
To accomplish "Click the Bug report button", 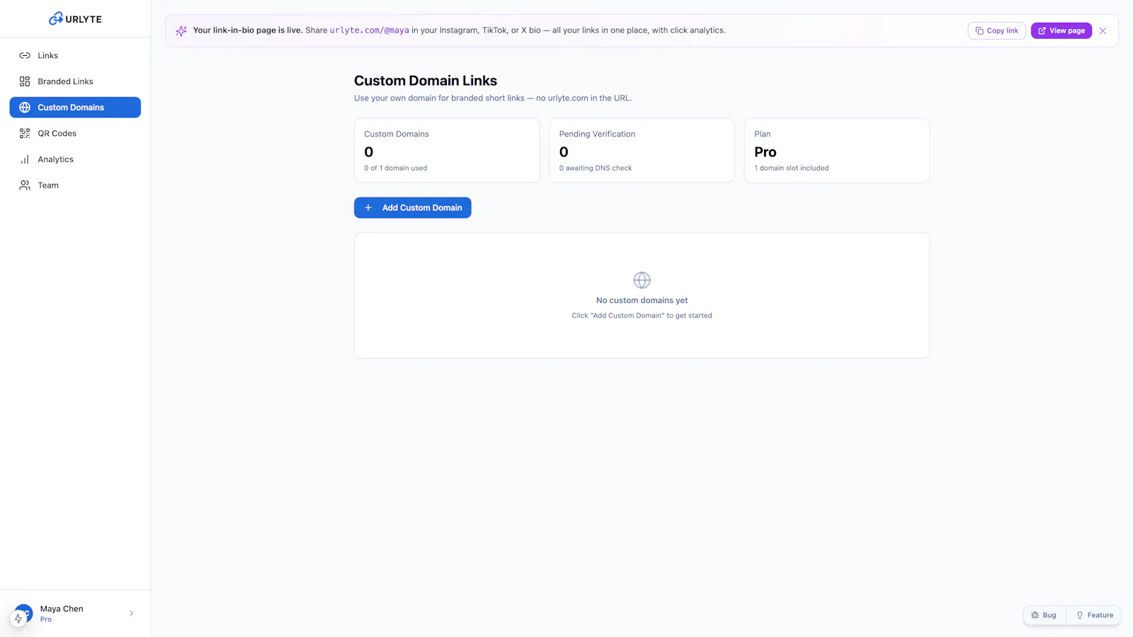I will click(x=1044, y=615).
